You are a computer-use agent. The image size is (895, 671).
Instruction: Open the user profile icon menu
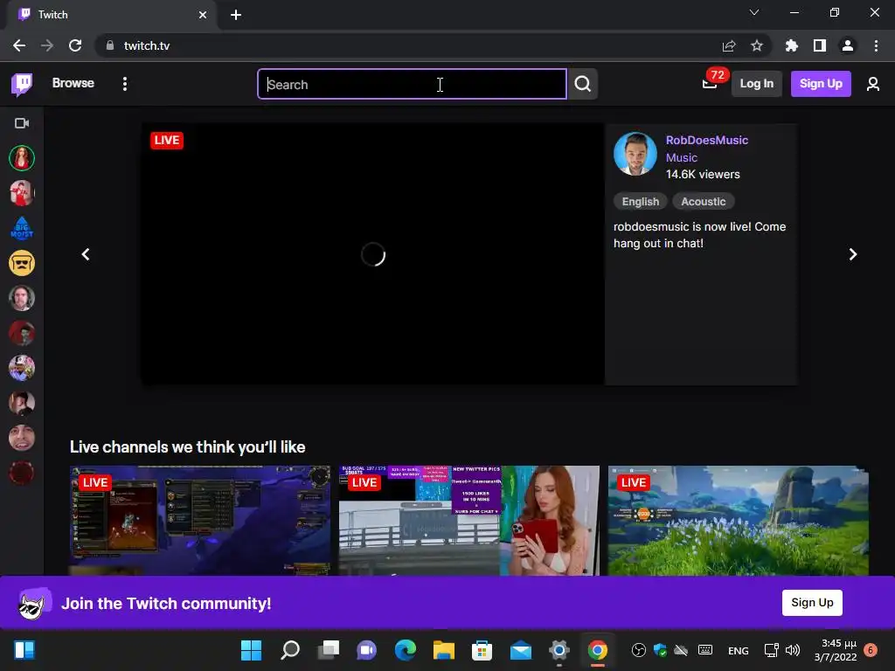pos(872,85)
